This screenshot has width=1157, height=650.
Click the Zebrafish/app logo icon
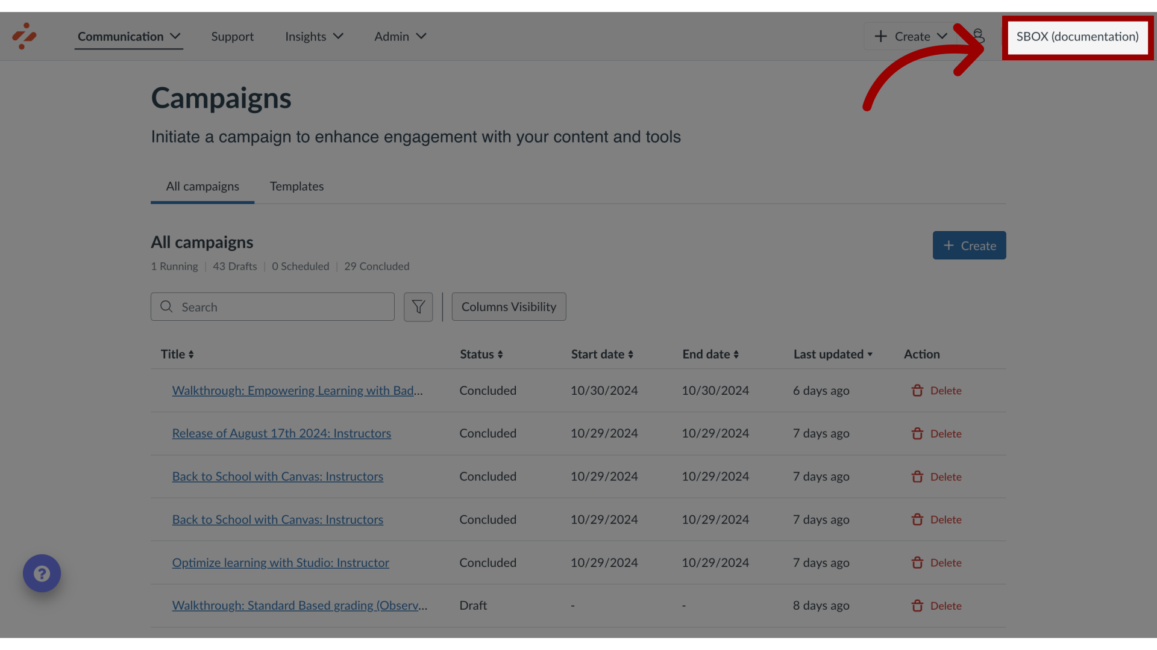(24, 36)
